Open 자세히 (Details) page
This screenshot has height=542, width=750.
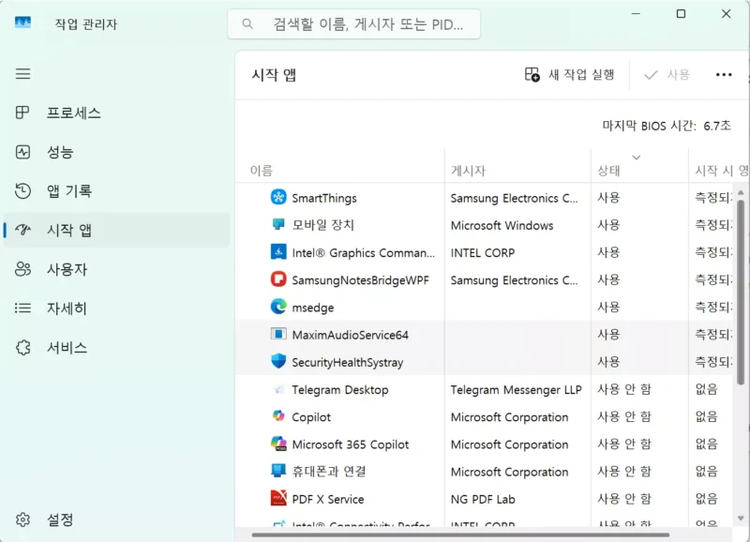pyautogui.click(x=116, y=309)
